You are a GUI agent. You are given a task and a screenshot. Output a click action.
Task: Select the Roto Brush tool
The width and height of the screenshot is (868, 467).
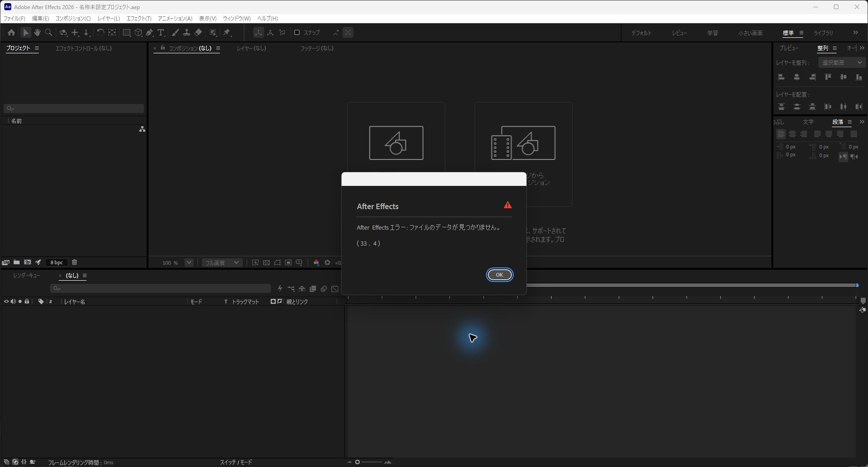click(x=213, y=32)
